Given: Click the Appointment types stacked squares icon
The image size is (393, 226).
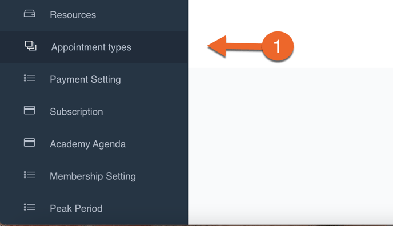Looking at the screenshot, I should pyautogui.click(x=31, y=46).
